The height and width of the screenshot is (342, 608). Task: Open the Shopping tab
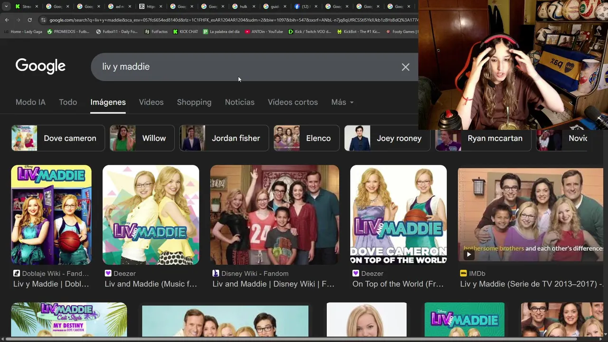click(x=194, y=102)
